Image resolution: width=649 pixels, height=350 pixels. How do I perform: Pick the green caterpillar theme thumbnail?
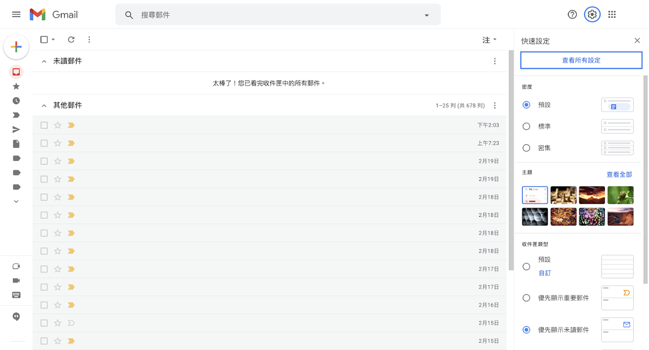point(621,195)
